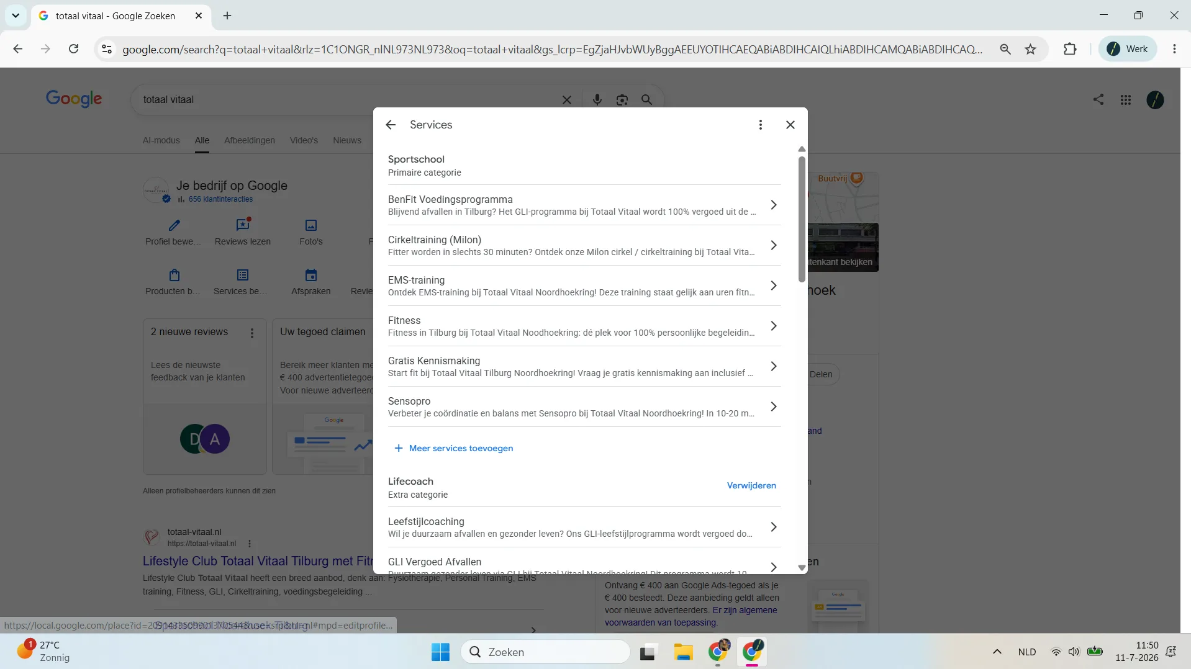View site information icon in address bar

[x=107, y=49]
